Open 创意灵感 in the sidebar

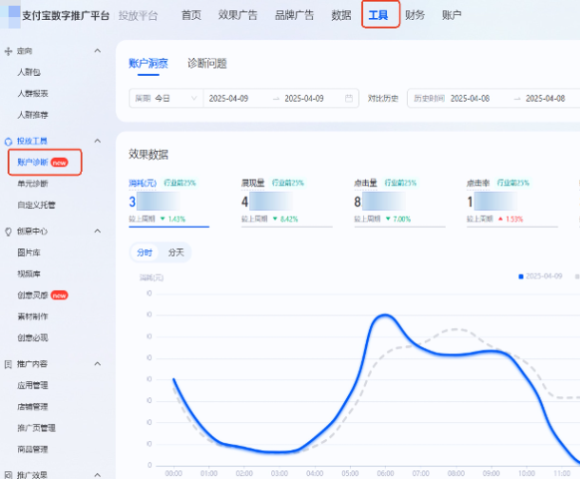click(32, 295)
